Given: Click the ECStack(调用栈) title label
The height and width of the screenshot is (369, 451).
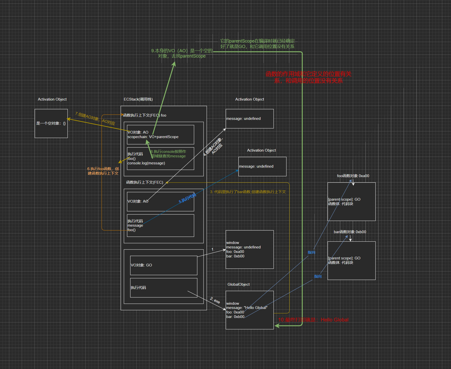Looking at the screenshot, I should pos(138,99).
